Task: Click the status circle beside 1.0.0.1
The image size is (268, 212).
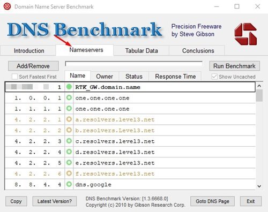Action: [69, 97]
